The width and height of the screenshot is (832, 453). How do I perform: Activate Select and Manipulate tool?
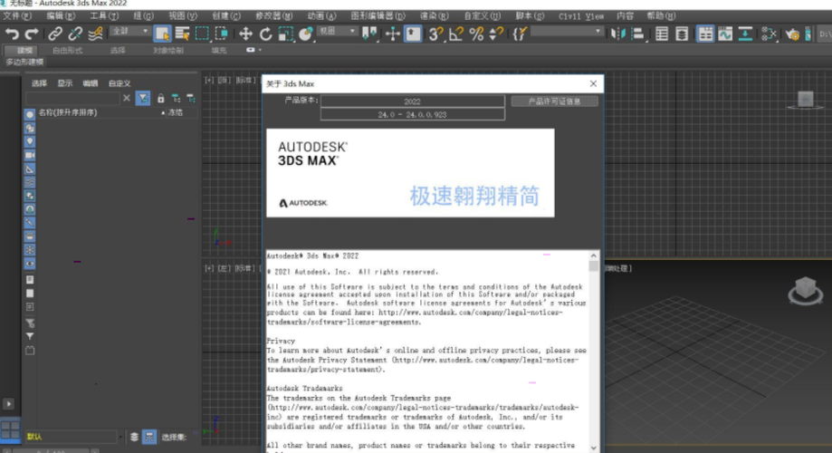pos(392,34)
